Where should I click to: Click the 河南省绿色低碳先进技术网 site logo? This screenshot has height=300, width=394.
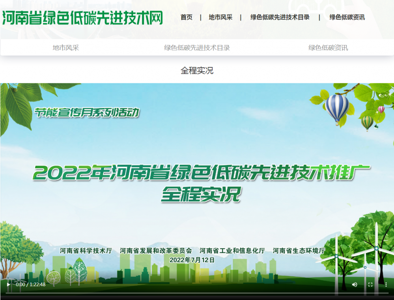(x=83, y=18)
